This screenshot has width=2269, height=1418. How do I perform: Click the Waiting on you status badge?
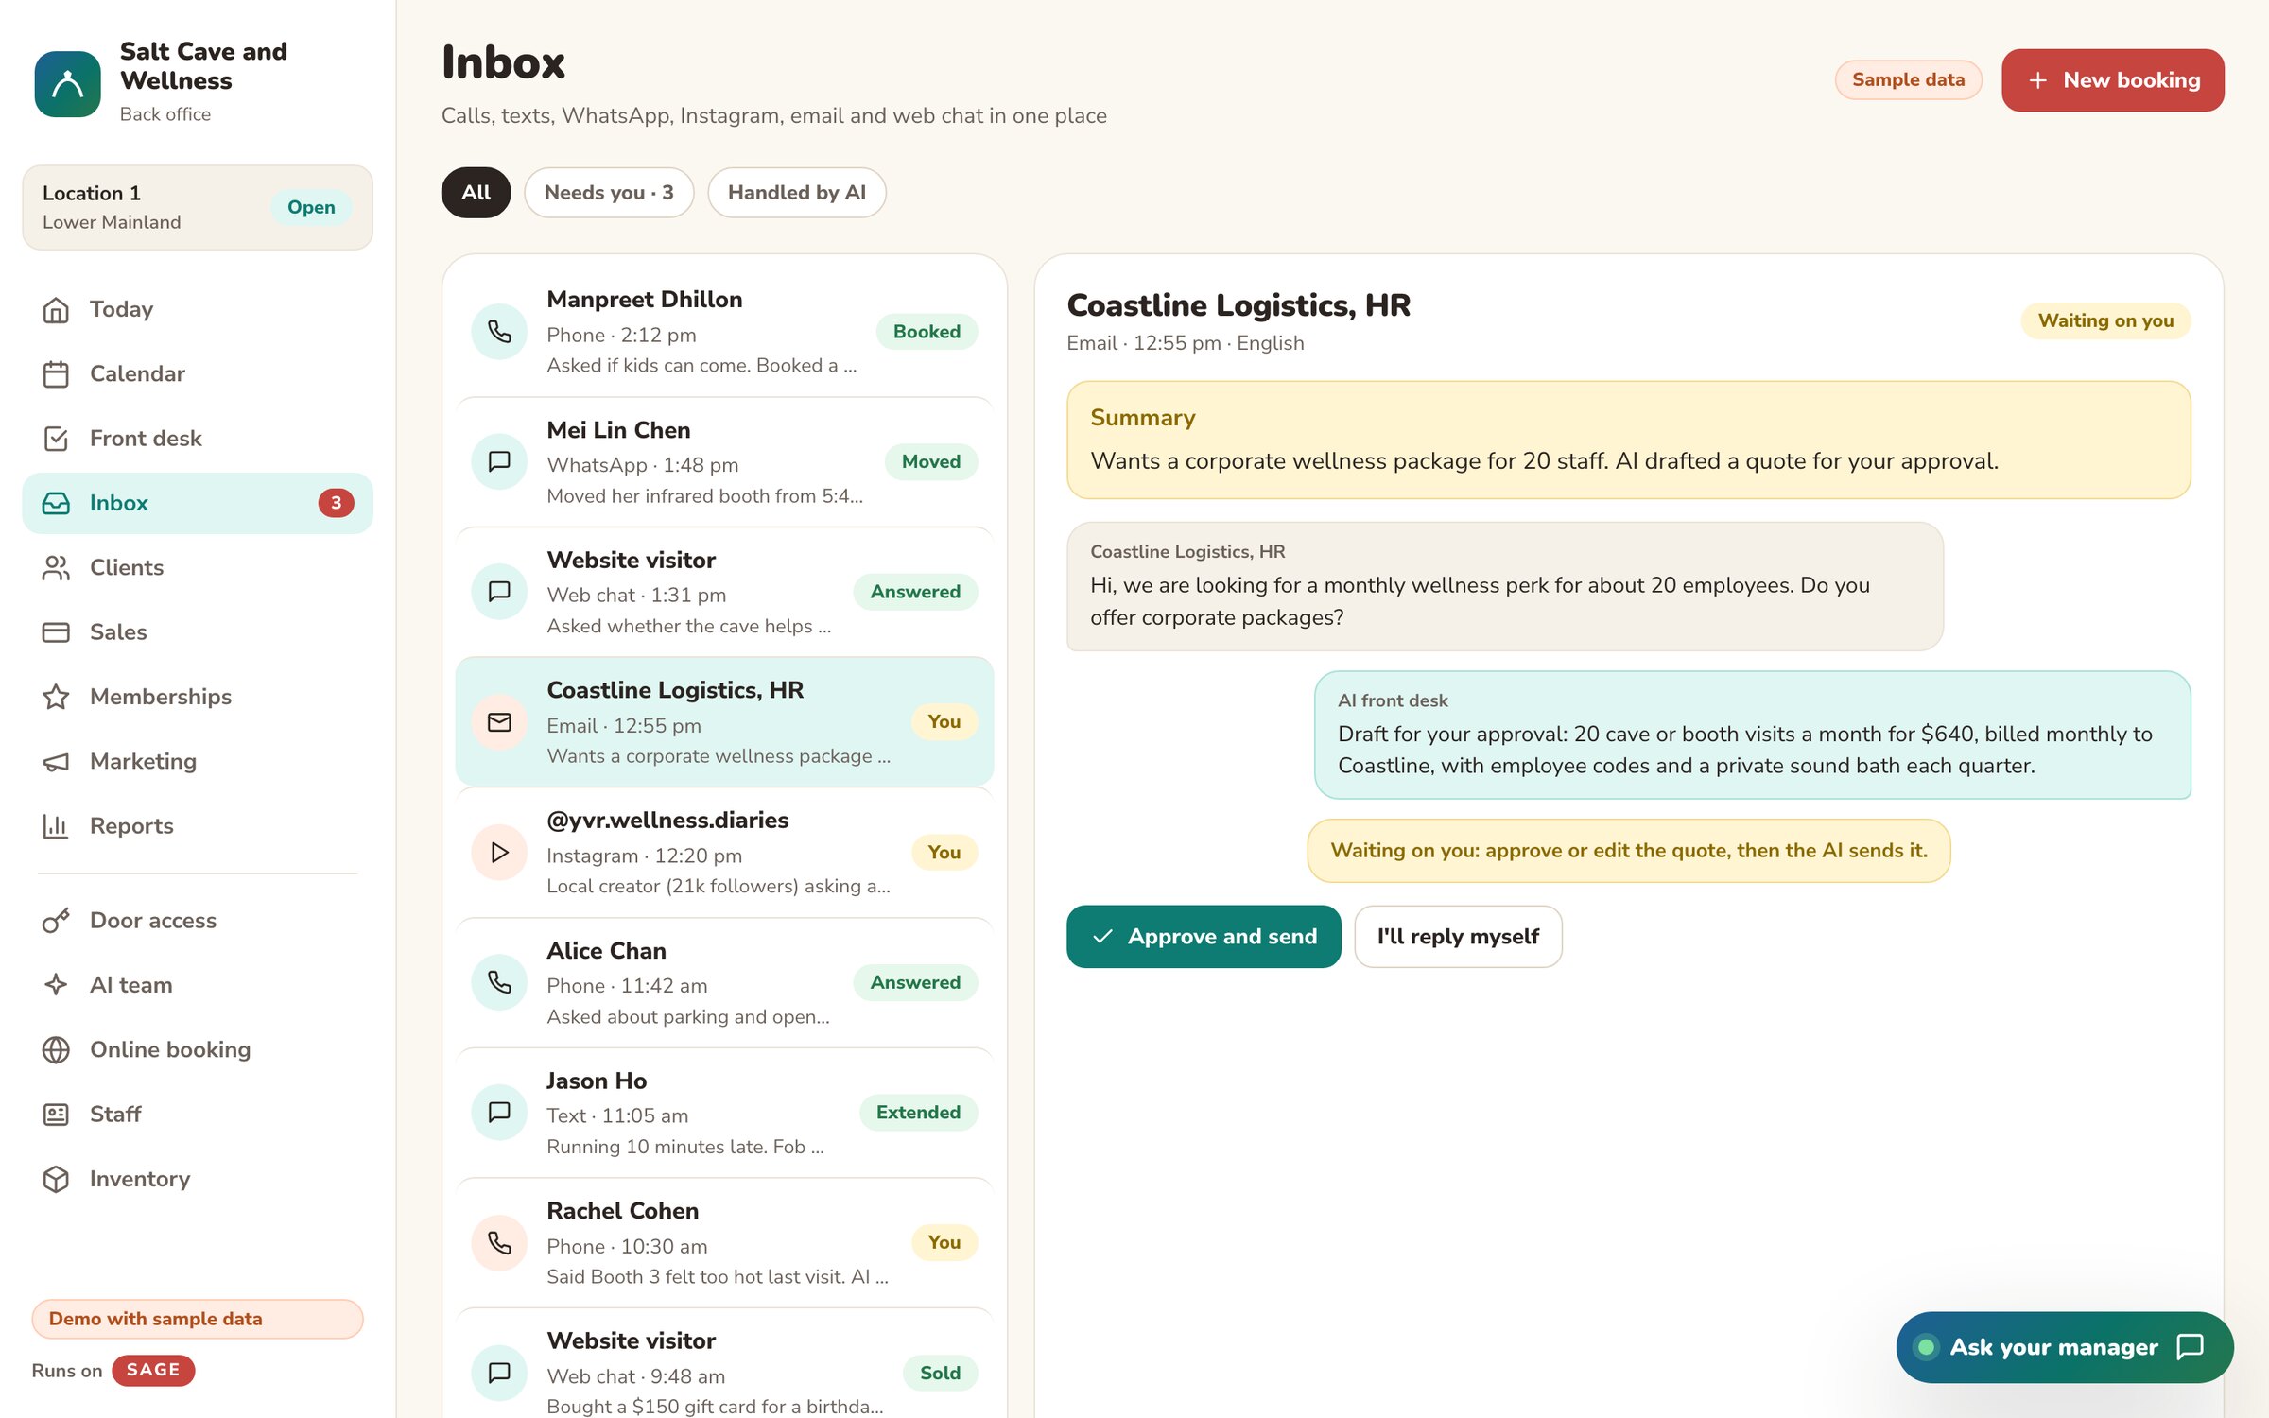point(2105,321)
